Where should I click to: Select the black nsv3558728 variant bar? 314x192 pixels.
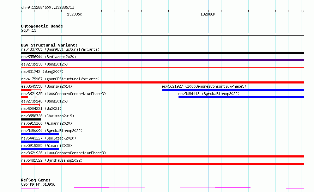pyautogui.click(x=31, y=119)
